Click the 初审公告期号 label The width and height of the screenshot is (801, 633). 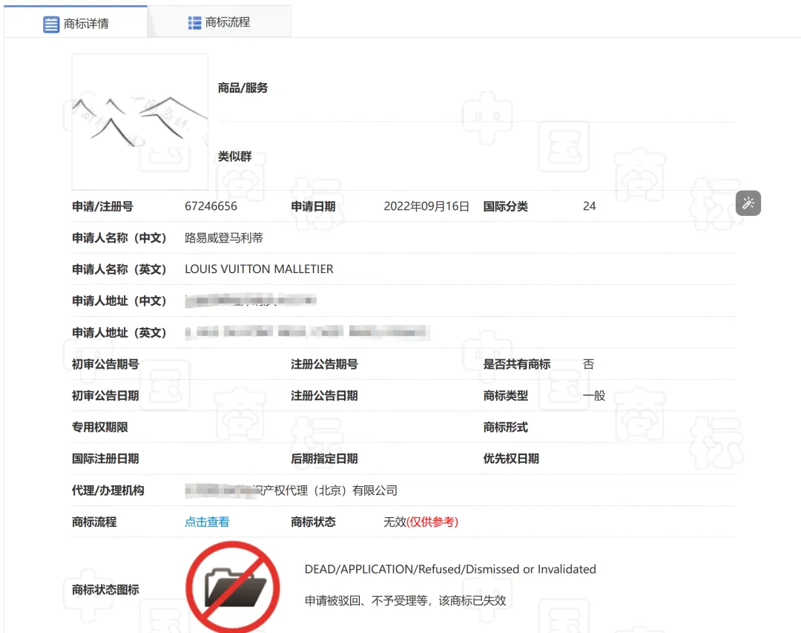[x=105, y=364]
